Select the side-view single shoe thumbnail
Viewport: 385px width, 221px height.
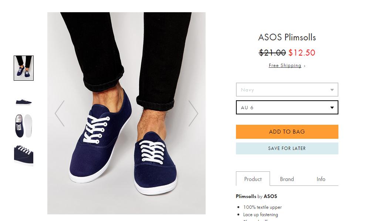24,102
